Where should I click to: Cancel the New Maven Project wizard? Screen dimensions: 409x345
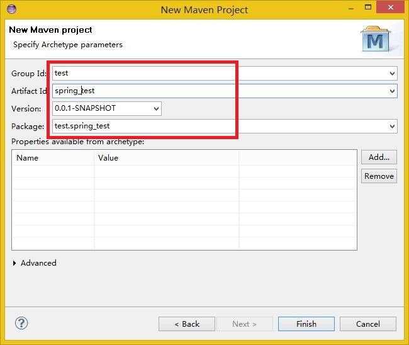[368, 324]
